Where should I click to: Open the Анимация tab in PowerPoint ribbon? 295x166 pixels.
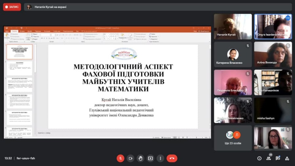coord(47,31)
